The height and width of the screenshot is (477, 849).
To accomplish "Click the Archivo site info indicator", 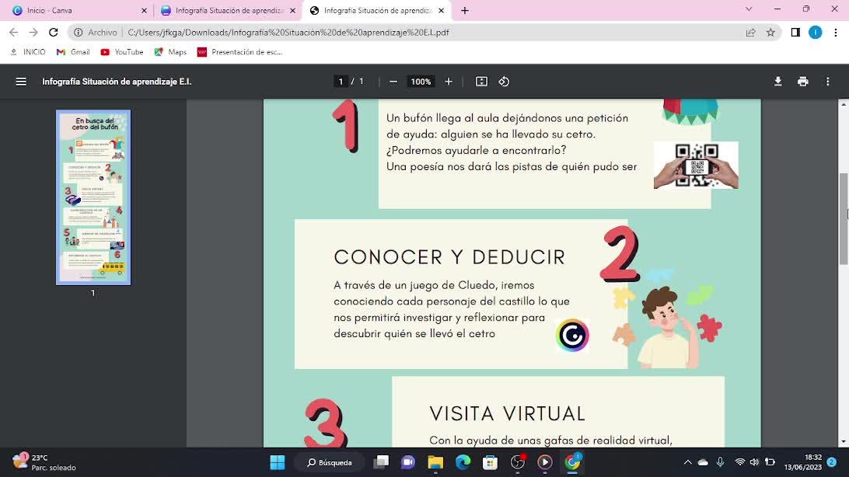I will pos(96,33).
